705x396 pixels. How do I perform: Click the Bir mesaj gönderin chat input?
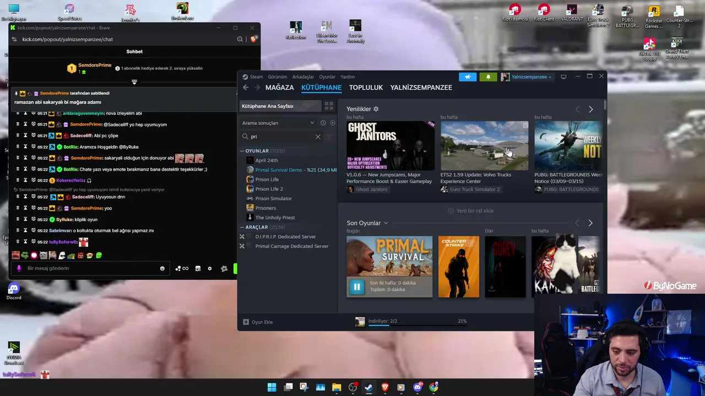pyautogui.click(x=91, y=268)
